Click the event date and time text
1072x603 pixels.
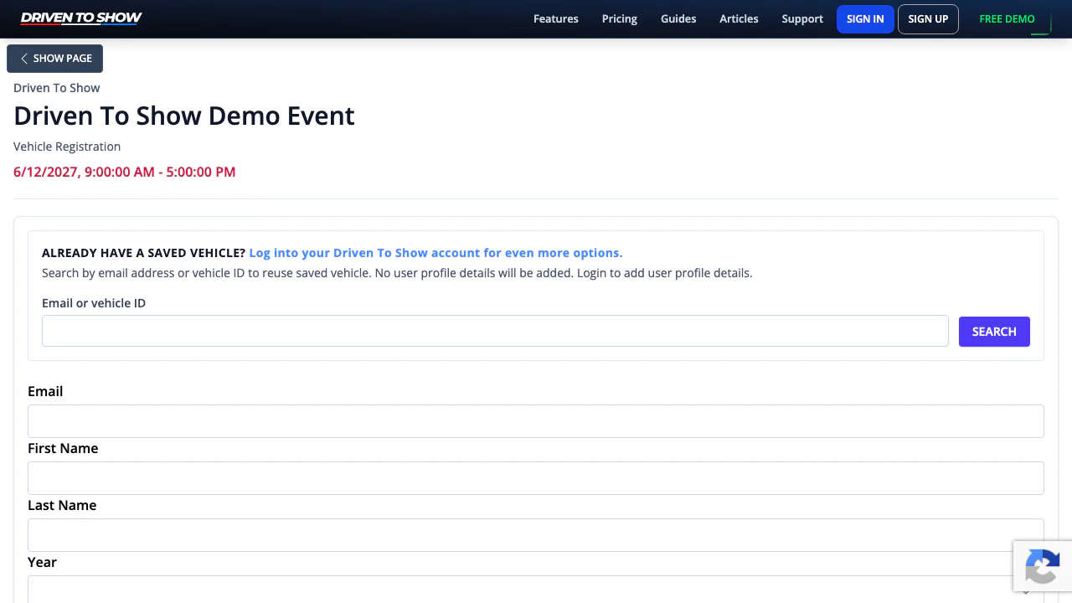click(x=124, y=172)
